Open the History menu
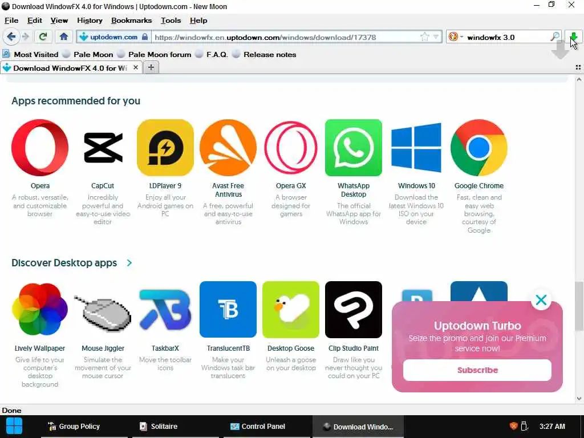The image size is (584, 438). (90, 21)
